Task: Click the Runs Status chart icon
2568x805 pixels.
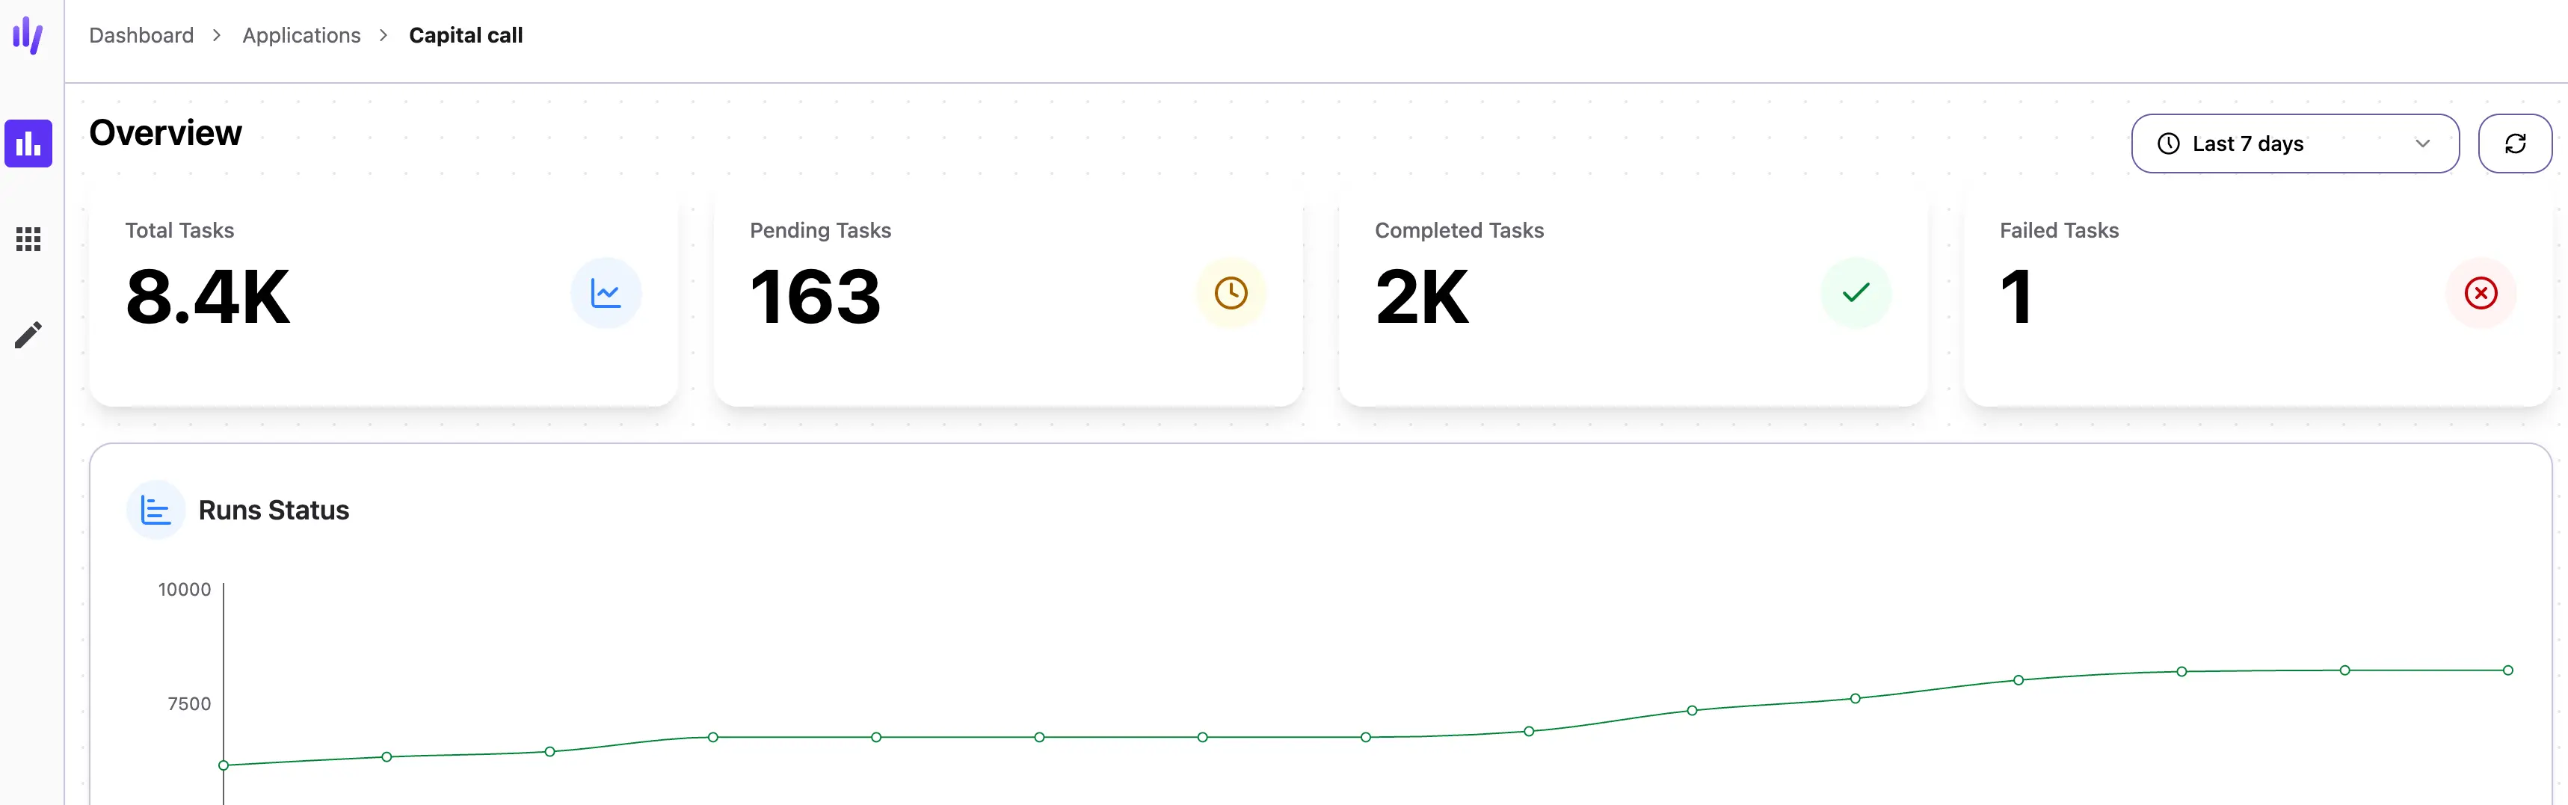Action: (x=156, y=510)
